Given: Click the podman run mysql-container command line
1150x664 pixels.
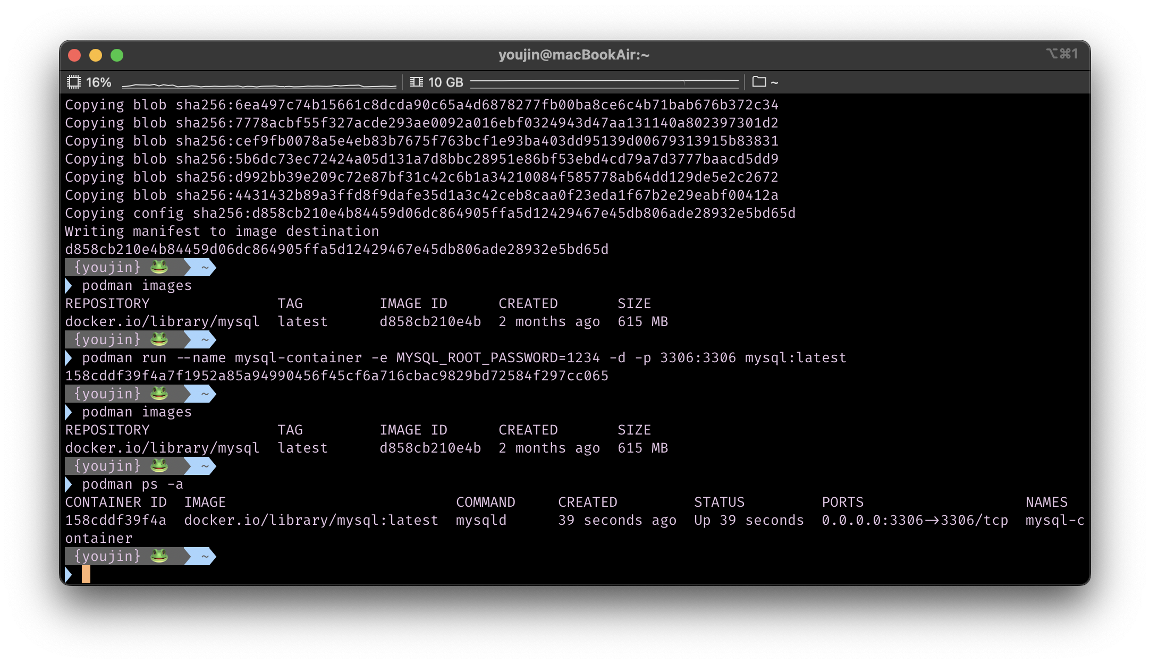Looking at the screenshot, I should point(463,358).
